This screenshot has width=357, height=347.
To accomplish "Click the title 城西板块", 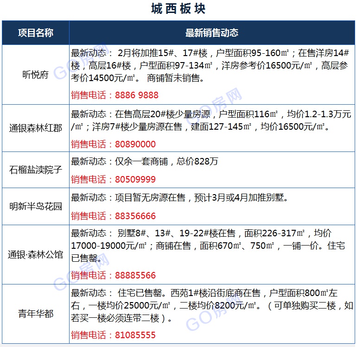I will click(178, 9).
